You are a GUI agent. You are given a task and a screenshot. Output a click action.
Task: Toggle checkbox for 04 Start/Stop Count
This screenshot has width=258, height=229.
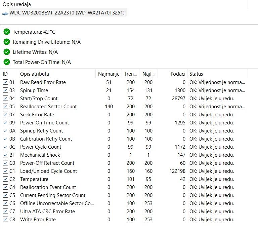click(x=5, y=98)
